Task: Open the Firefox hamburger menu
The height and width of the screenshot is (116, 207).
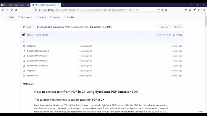Action: point(204,10)
